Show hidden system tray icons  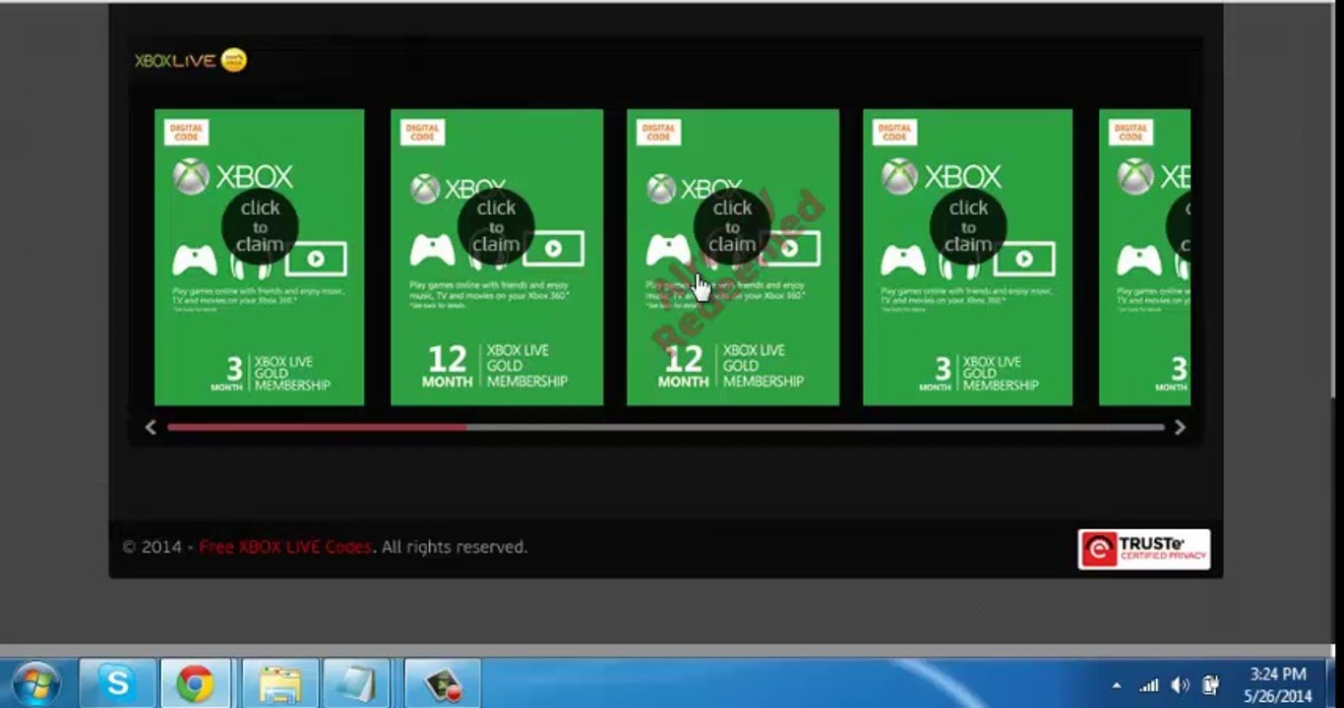1117,685
